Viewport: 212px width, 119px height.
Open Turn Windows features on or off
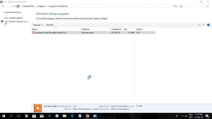coord(16,22)
